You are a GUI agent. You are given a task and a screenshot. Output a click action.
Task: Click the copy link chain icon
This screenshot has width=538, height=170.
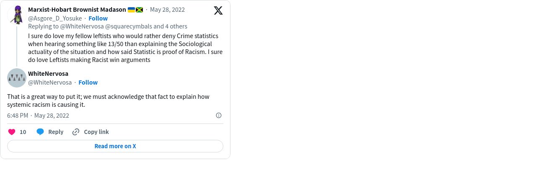(76, 132)
